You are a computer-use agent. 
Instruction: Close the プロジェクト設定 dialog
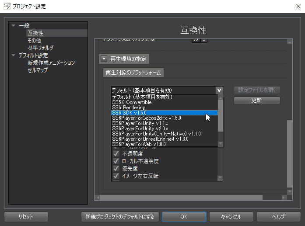(x=298, y=6)
